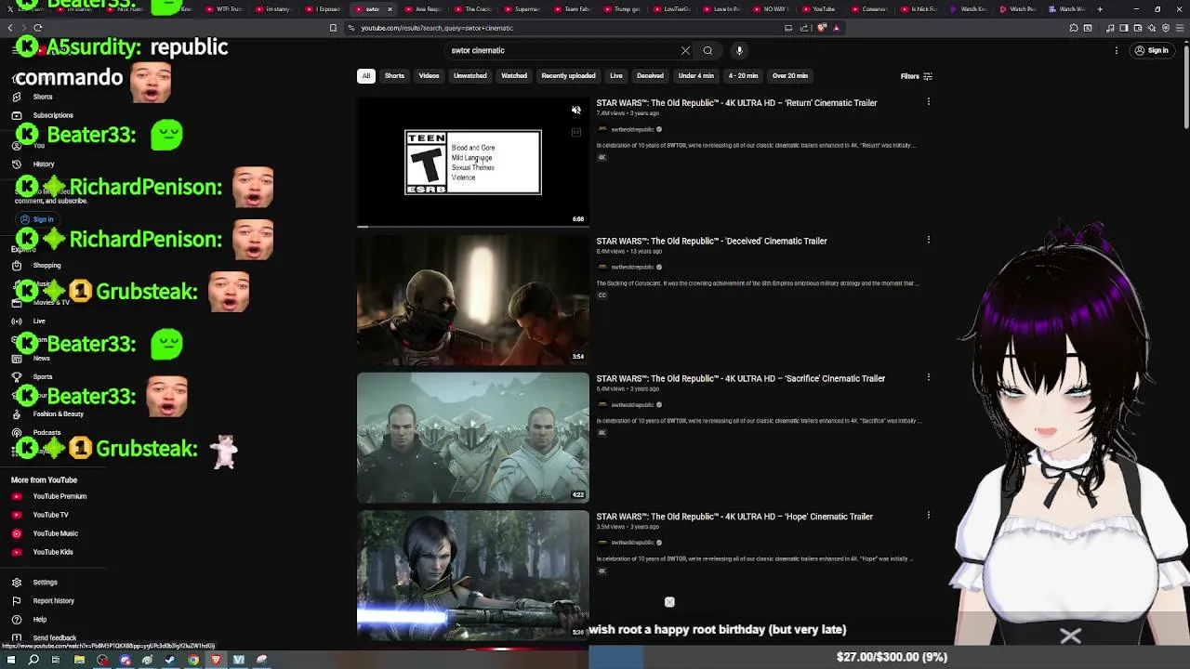
Task: Click the browser address bar URL
Action: 437,28
